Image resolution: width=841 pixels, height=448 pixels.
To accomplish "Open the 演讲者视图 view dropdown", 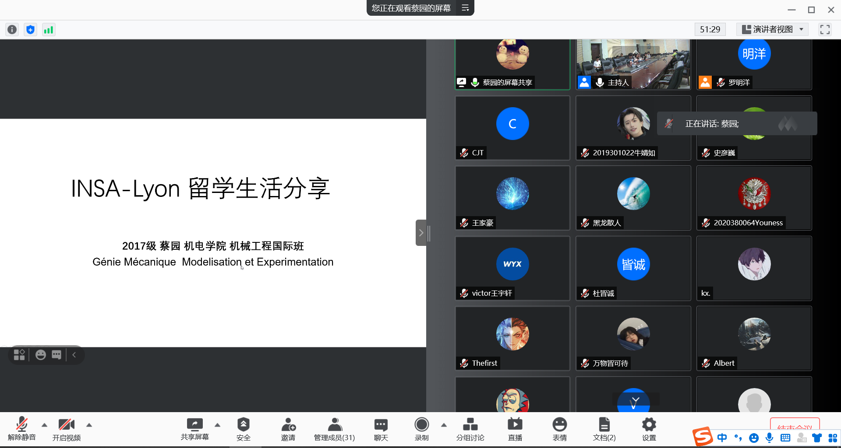I will [773, 29].
